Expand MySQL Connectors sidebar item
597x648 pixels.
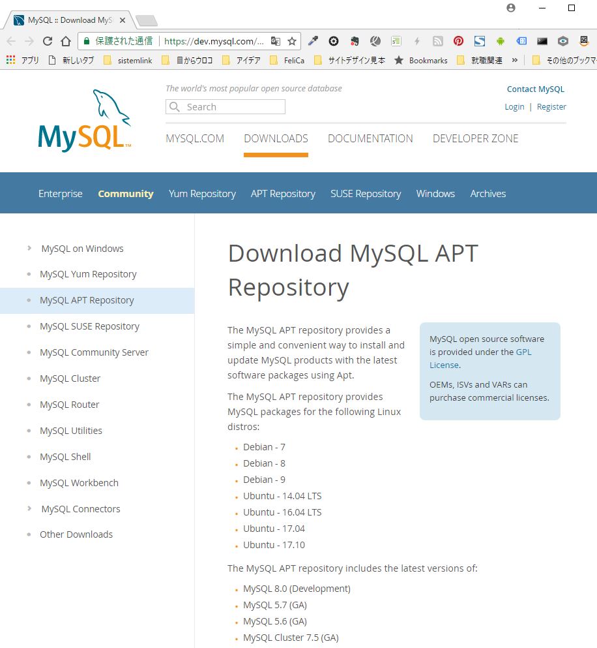click(x=29, y=509)
